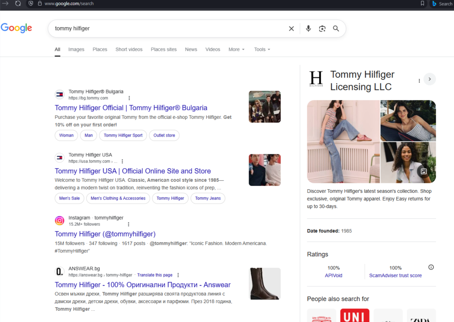Open three-dot menu for Tommy Hilfiger Bulgaria result

pyautogui.click(x=129, y=98)
